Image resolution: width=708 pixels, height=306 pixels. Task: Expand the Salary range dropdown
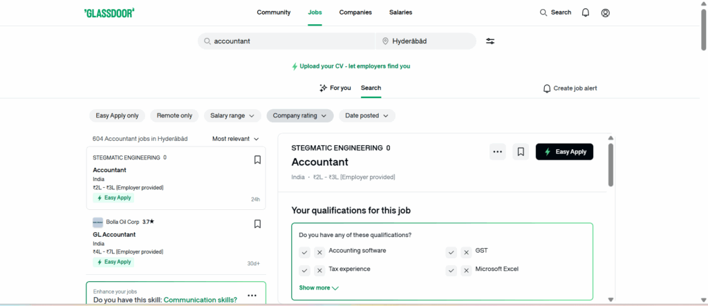tap(232, 115)
